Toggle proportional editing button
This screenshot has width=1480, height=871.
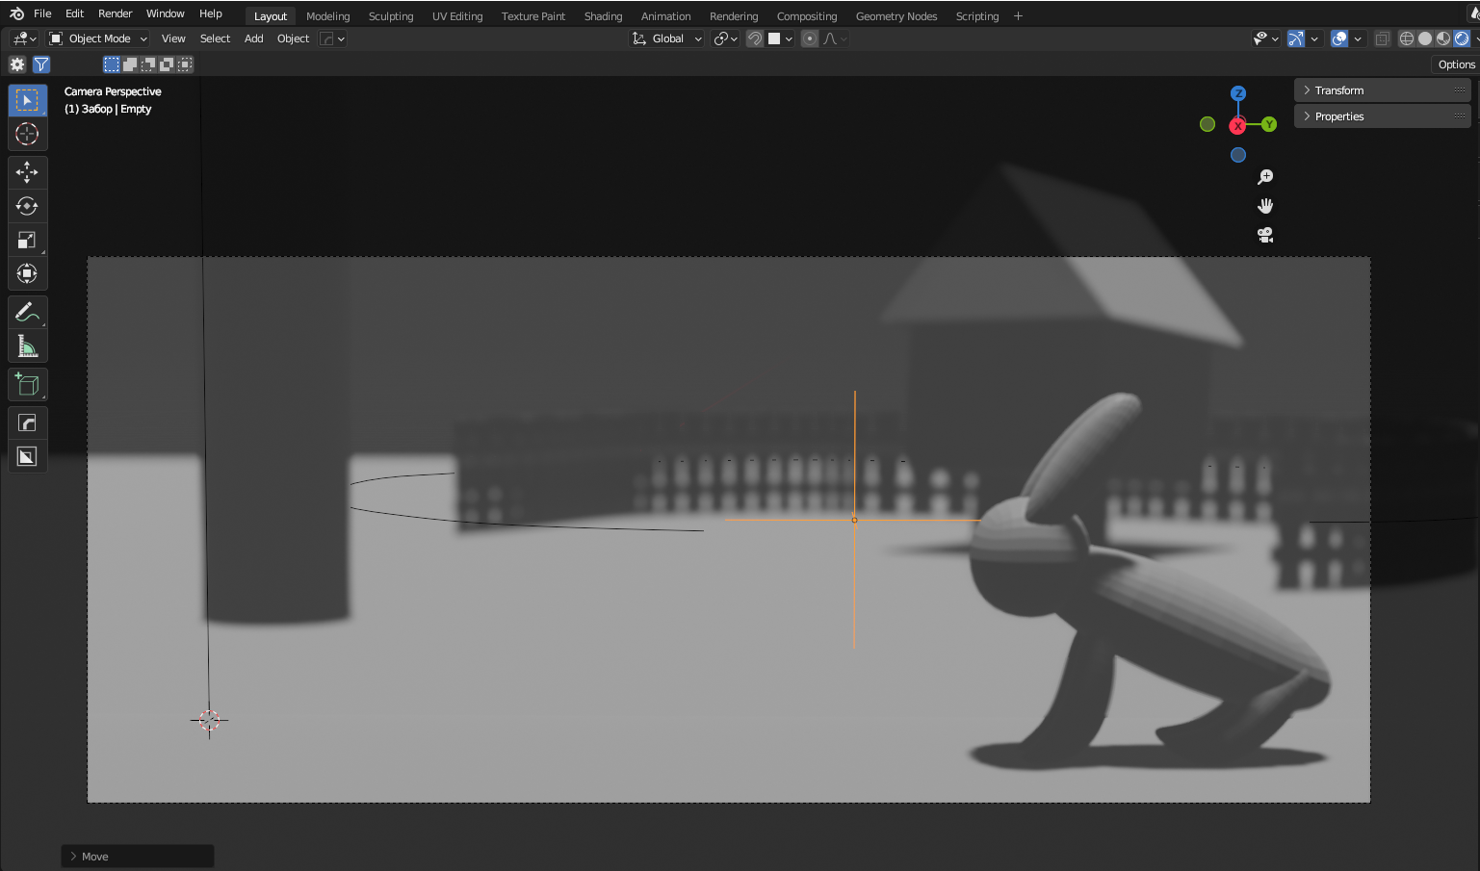(810, 38)
